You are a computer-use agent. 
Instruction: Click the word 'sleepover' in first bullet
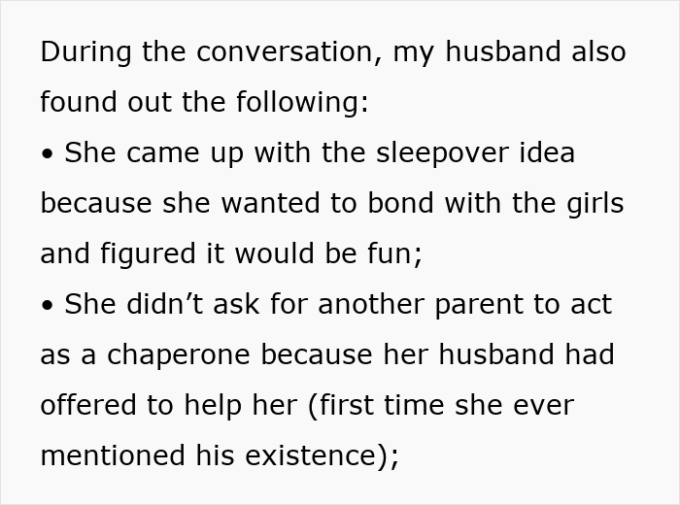442,153
